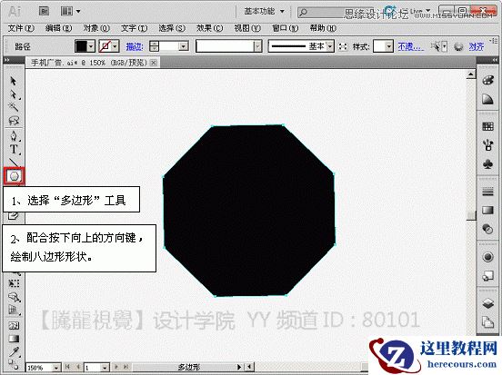Select the Pen tool
This screenshot has width=502, height=375.
tap(13, 135)
